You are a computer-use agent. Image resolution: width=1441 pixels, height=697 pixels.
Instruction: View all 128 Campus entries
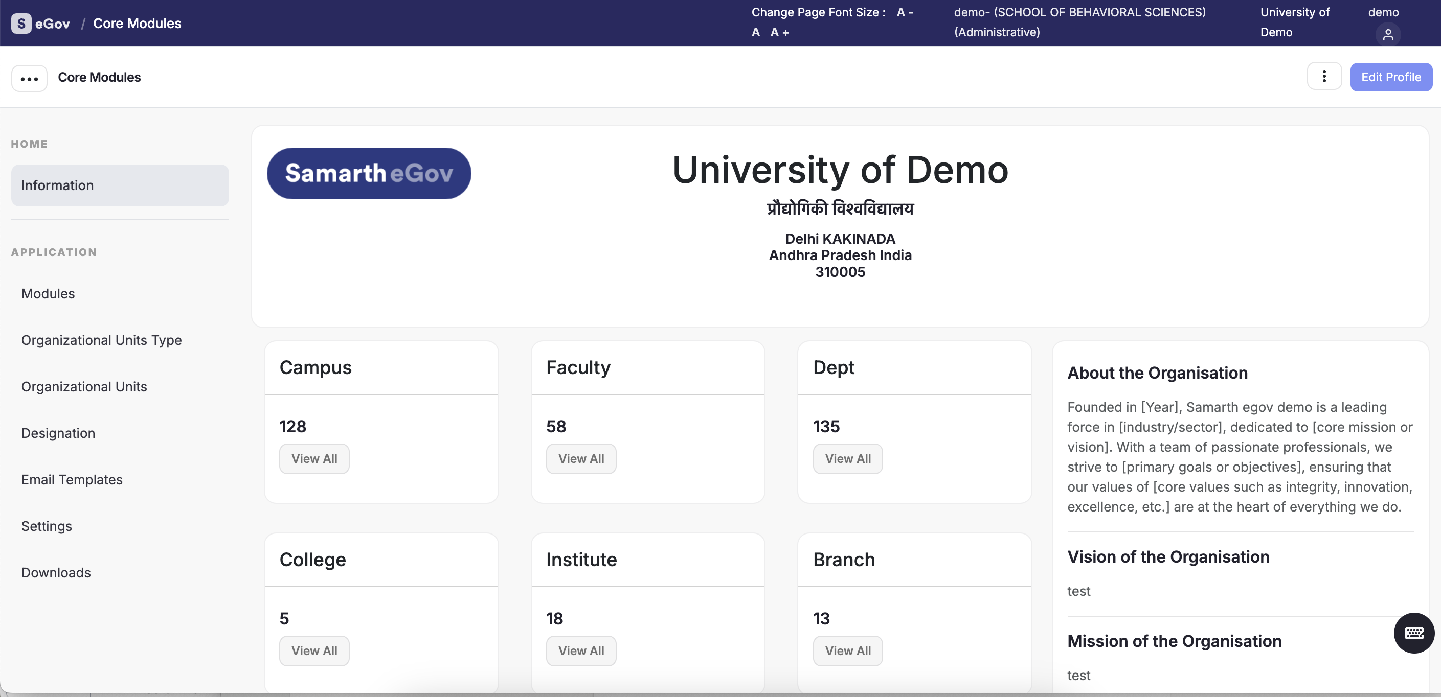click(314, 458)
